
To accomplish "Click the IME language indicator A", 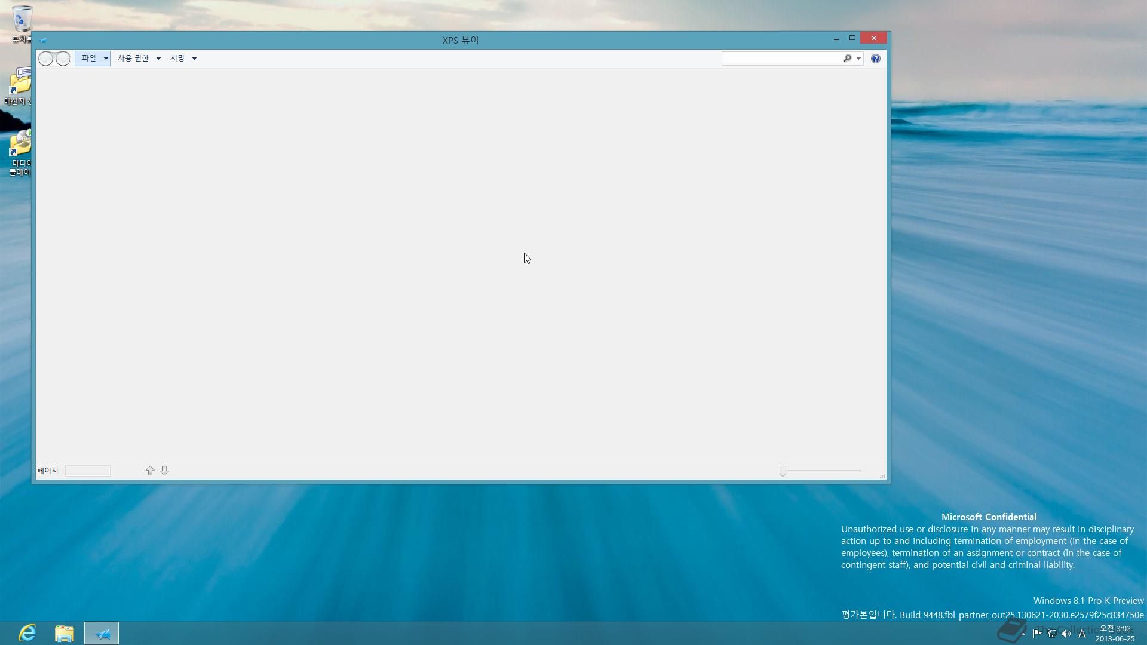I will pyautogui.click(x=1082, y=634).
